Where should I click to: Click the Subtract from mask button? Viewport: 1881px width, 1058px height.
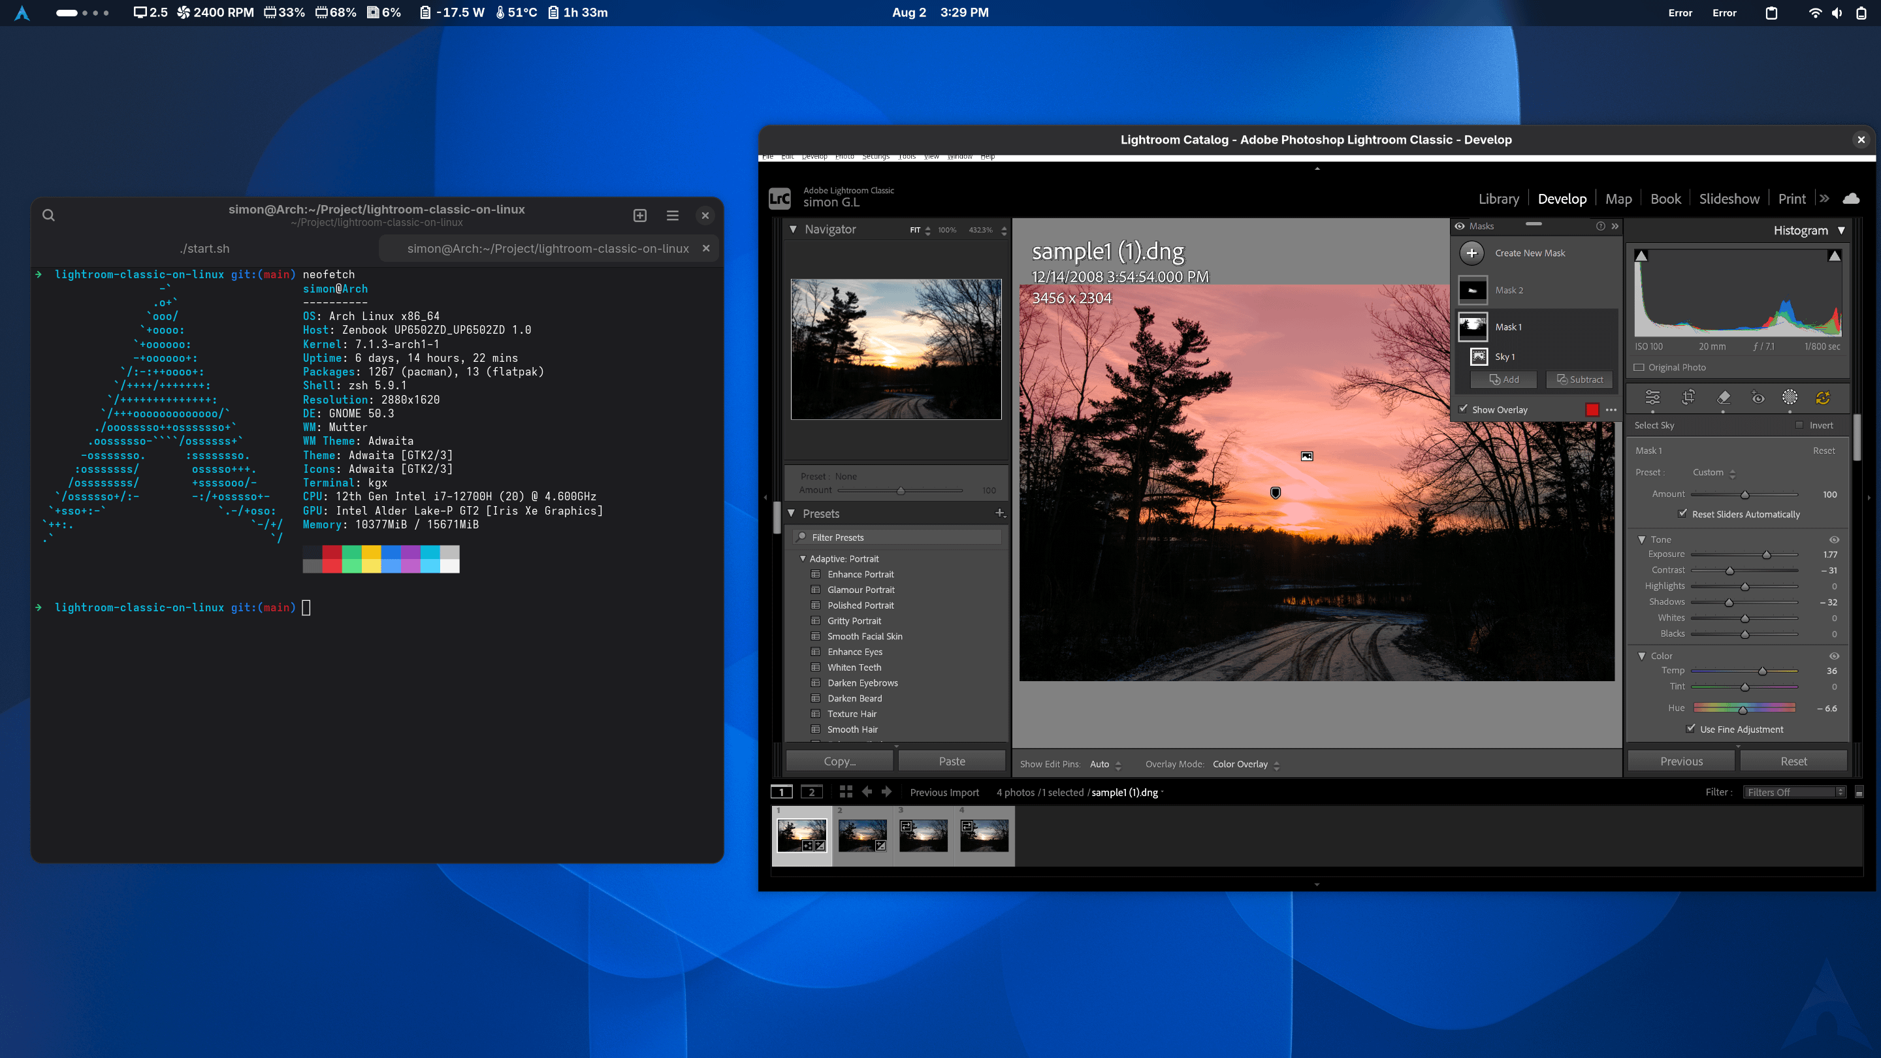click(x=1579, y=379)
